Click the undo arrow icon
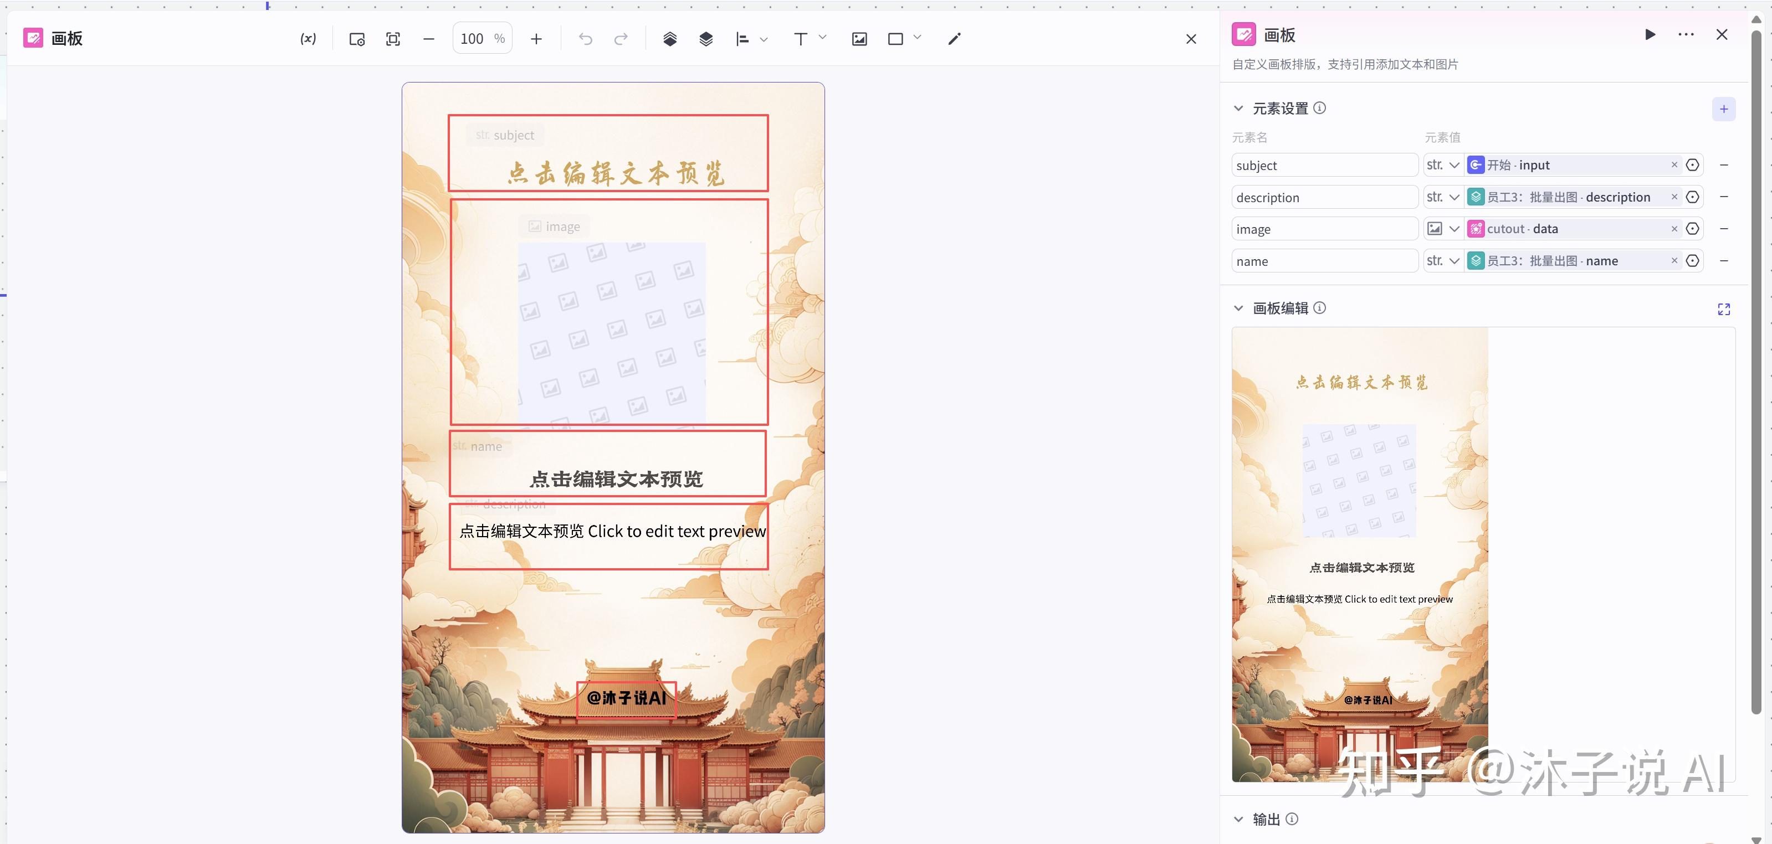The width and height of the screenshot is (1772, 844). tap(585, 39)
